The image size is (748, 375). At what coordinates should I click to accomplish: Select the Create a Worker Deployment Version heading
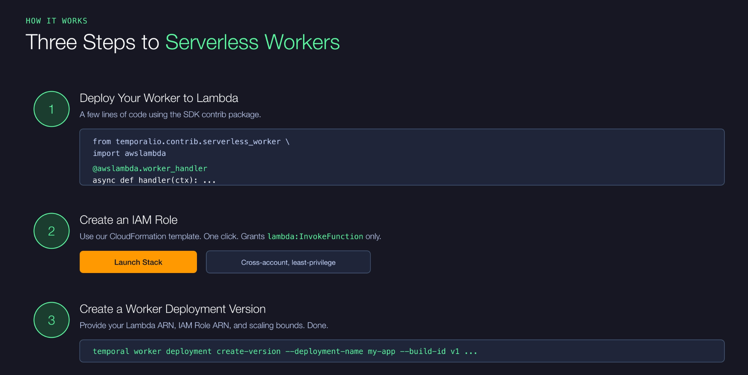click(x=173, y=309)
